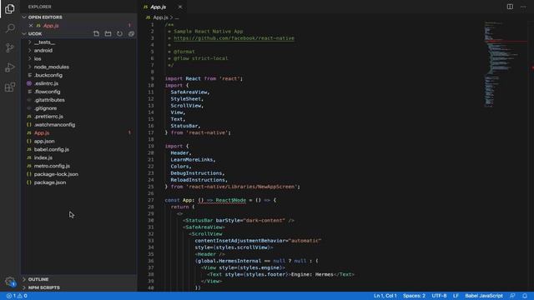The image size is (534, 300).
Task: Click the feedback icon in status bar
Action: [512, 296]
